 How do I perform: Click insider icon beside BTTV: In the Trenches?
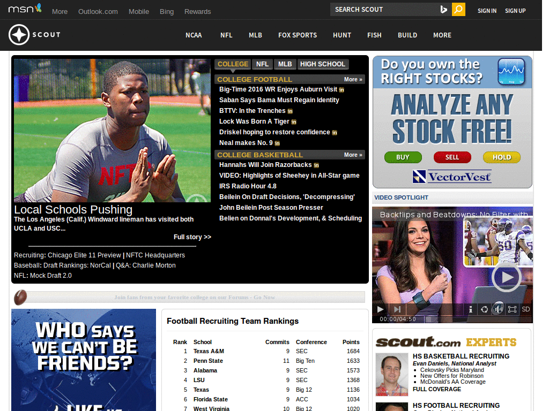tap(290, 111)
